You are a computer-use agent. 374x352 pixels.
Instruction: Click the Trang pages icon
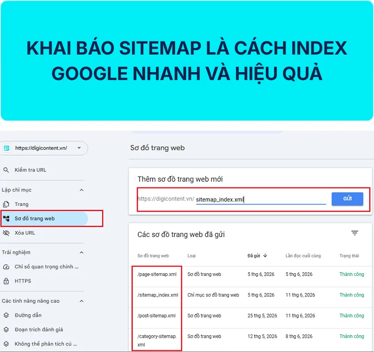pos(6,204)
